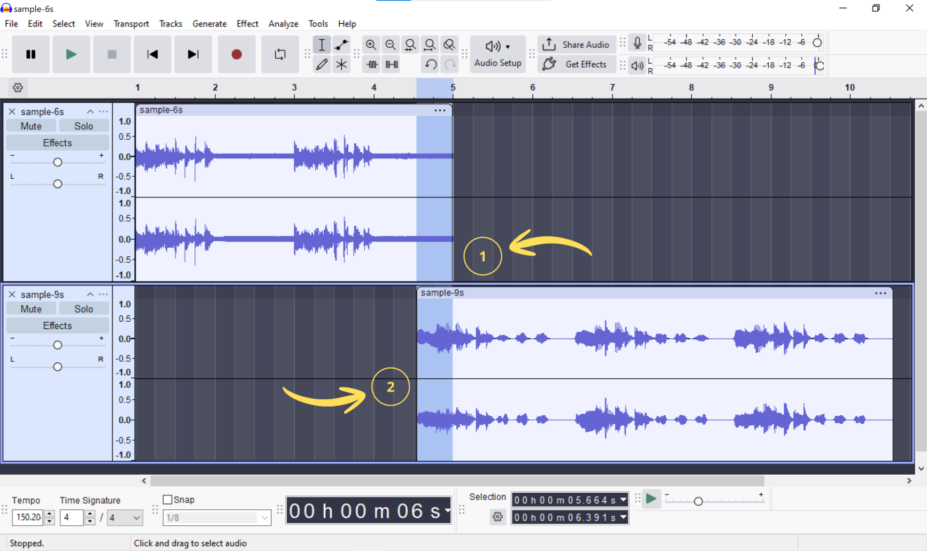Open Effects for the sample-6s track
The height and width of the screenshot is (551, 927).
click(57, 142)
